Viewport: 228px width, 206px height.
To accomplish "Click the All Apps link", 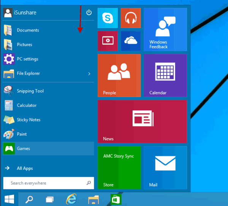I will coord(25,168).
